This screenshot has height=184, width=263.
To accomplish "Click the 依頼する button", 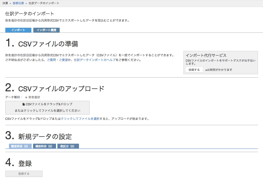I will point(194,70).
